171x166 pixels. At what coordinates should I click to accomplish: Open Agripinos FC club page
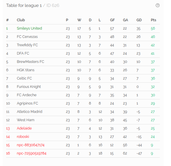coord(27,103)
